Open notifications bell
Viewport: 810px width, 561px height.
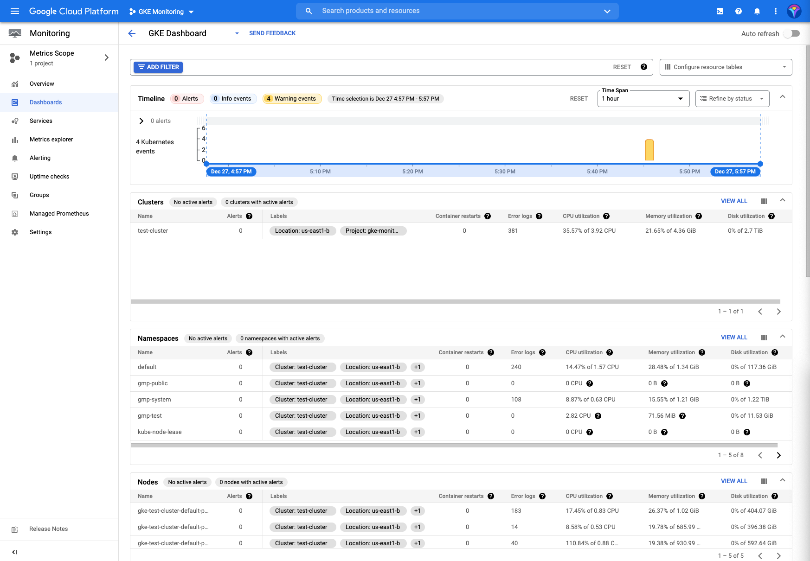click(x=757, y=11)
